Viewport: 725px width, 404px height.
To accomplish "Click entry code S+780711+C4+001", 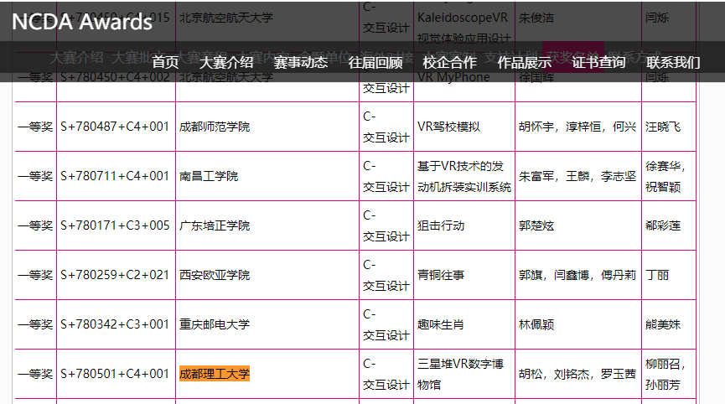I will 115,176.
